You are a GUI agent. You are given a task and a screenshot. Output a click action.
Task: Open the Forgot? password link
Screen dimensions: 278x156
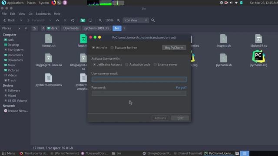coord(181,88)
